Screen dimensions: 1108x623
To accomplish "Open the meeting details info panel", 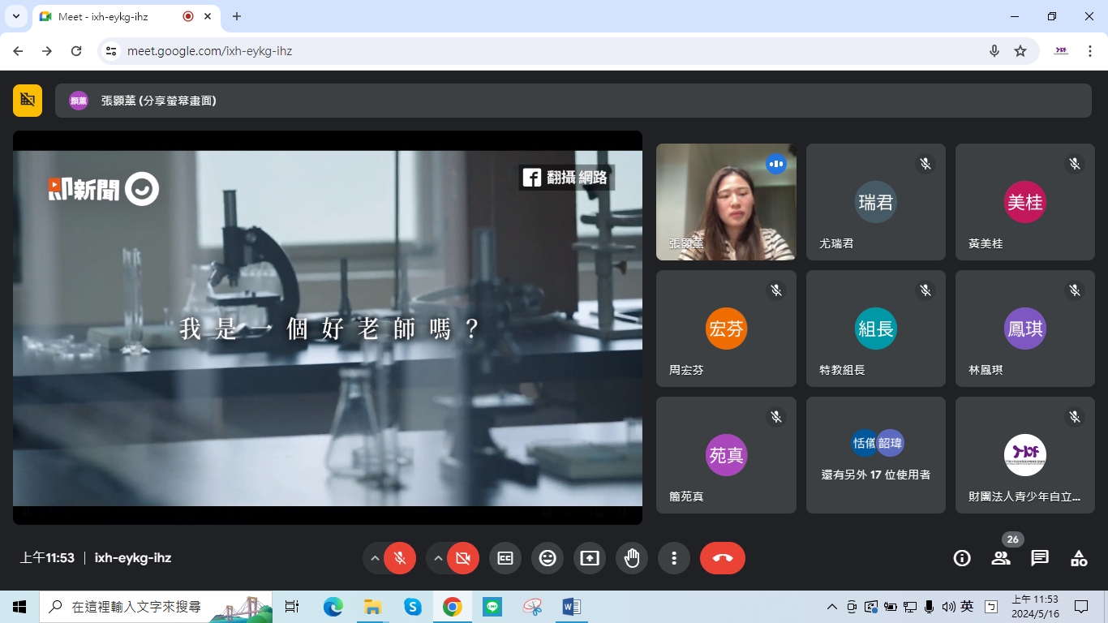I will 961,558.
